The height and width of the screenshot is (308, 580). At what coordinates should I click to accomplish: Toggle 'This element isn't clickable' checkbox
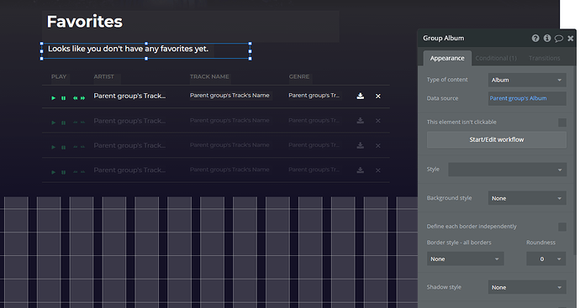(562, 123)
